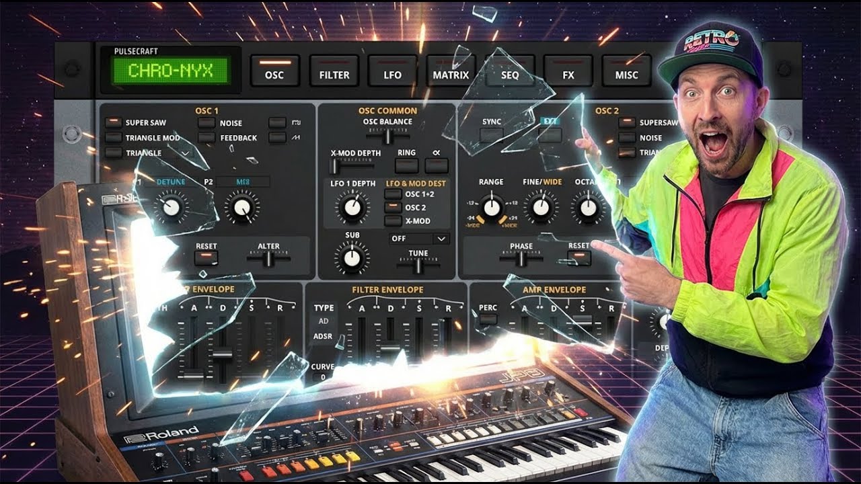The height and width of the screenshot is (484, 861).
Task: Toggle the OSC 2 Sync button
Action: 492,135
